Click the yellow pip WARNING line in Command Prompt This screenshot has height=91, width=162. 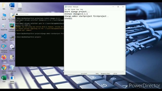[x=40, y=27]
